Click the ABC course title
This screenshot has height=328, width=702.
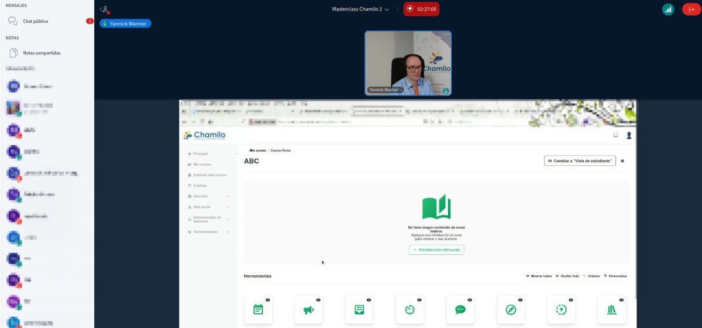252,161
